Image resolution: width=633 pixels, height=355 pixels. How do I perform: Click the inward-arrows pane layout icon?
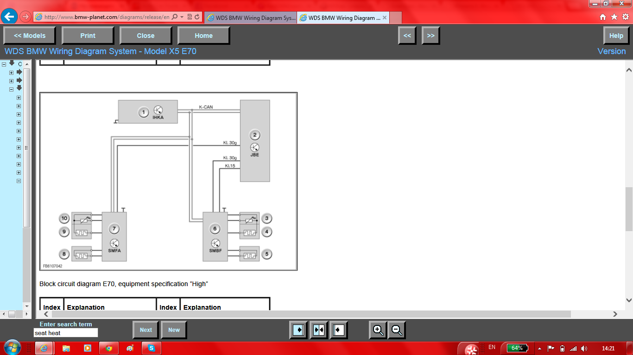[319, 330]
